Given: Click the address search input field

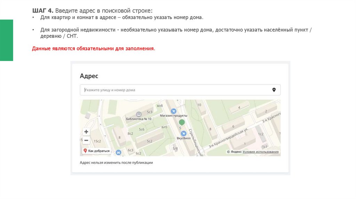Looking at the screenshot, I should point(180,90).
